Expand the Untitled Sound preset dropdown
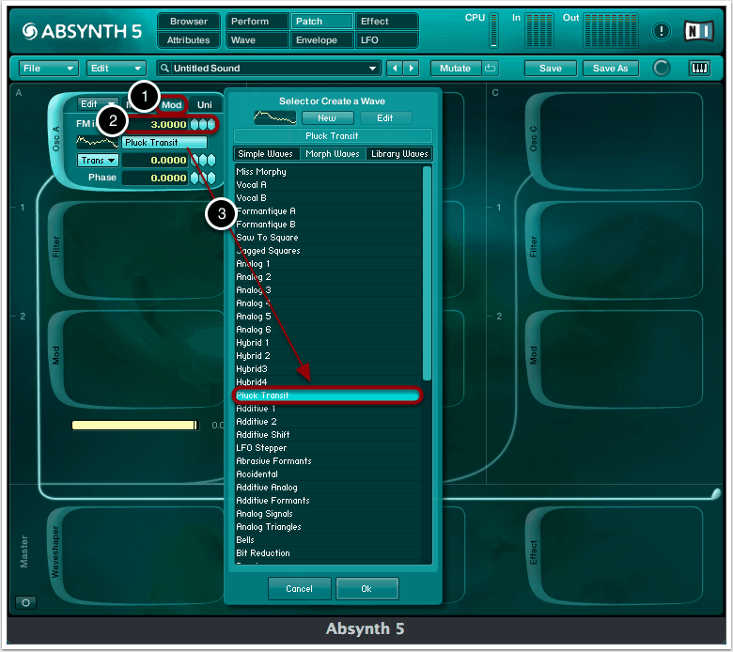The width and height of the screenshot is (733, 652). tap(374, 69)
